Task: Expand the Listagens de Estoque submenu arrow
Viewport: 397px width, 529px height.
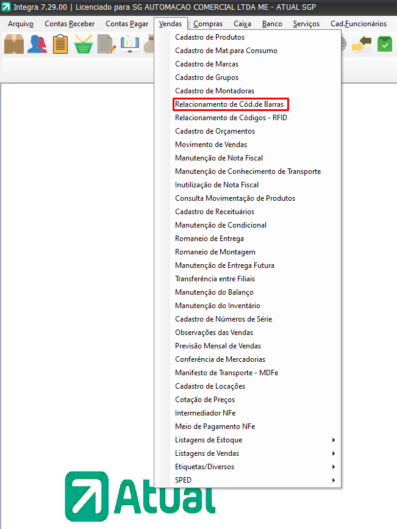Action: 333,440
